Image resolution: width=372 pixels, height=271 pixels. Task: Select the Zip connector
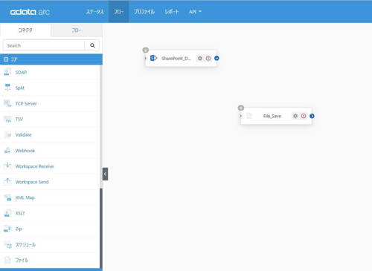coord(50,229)
